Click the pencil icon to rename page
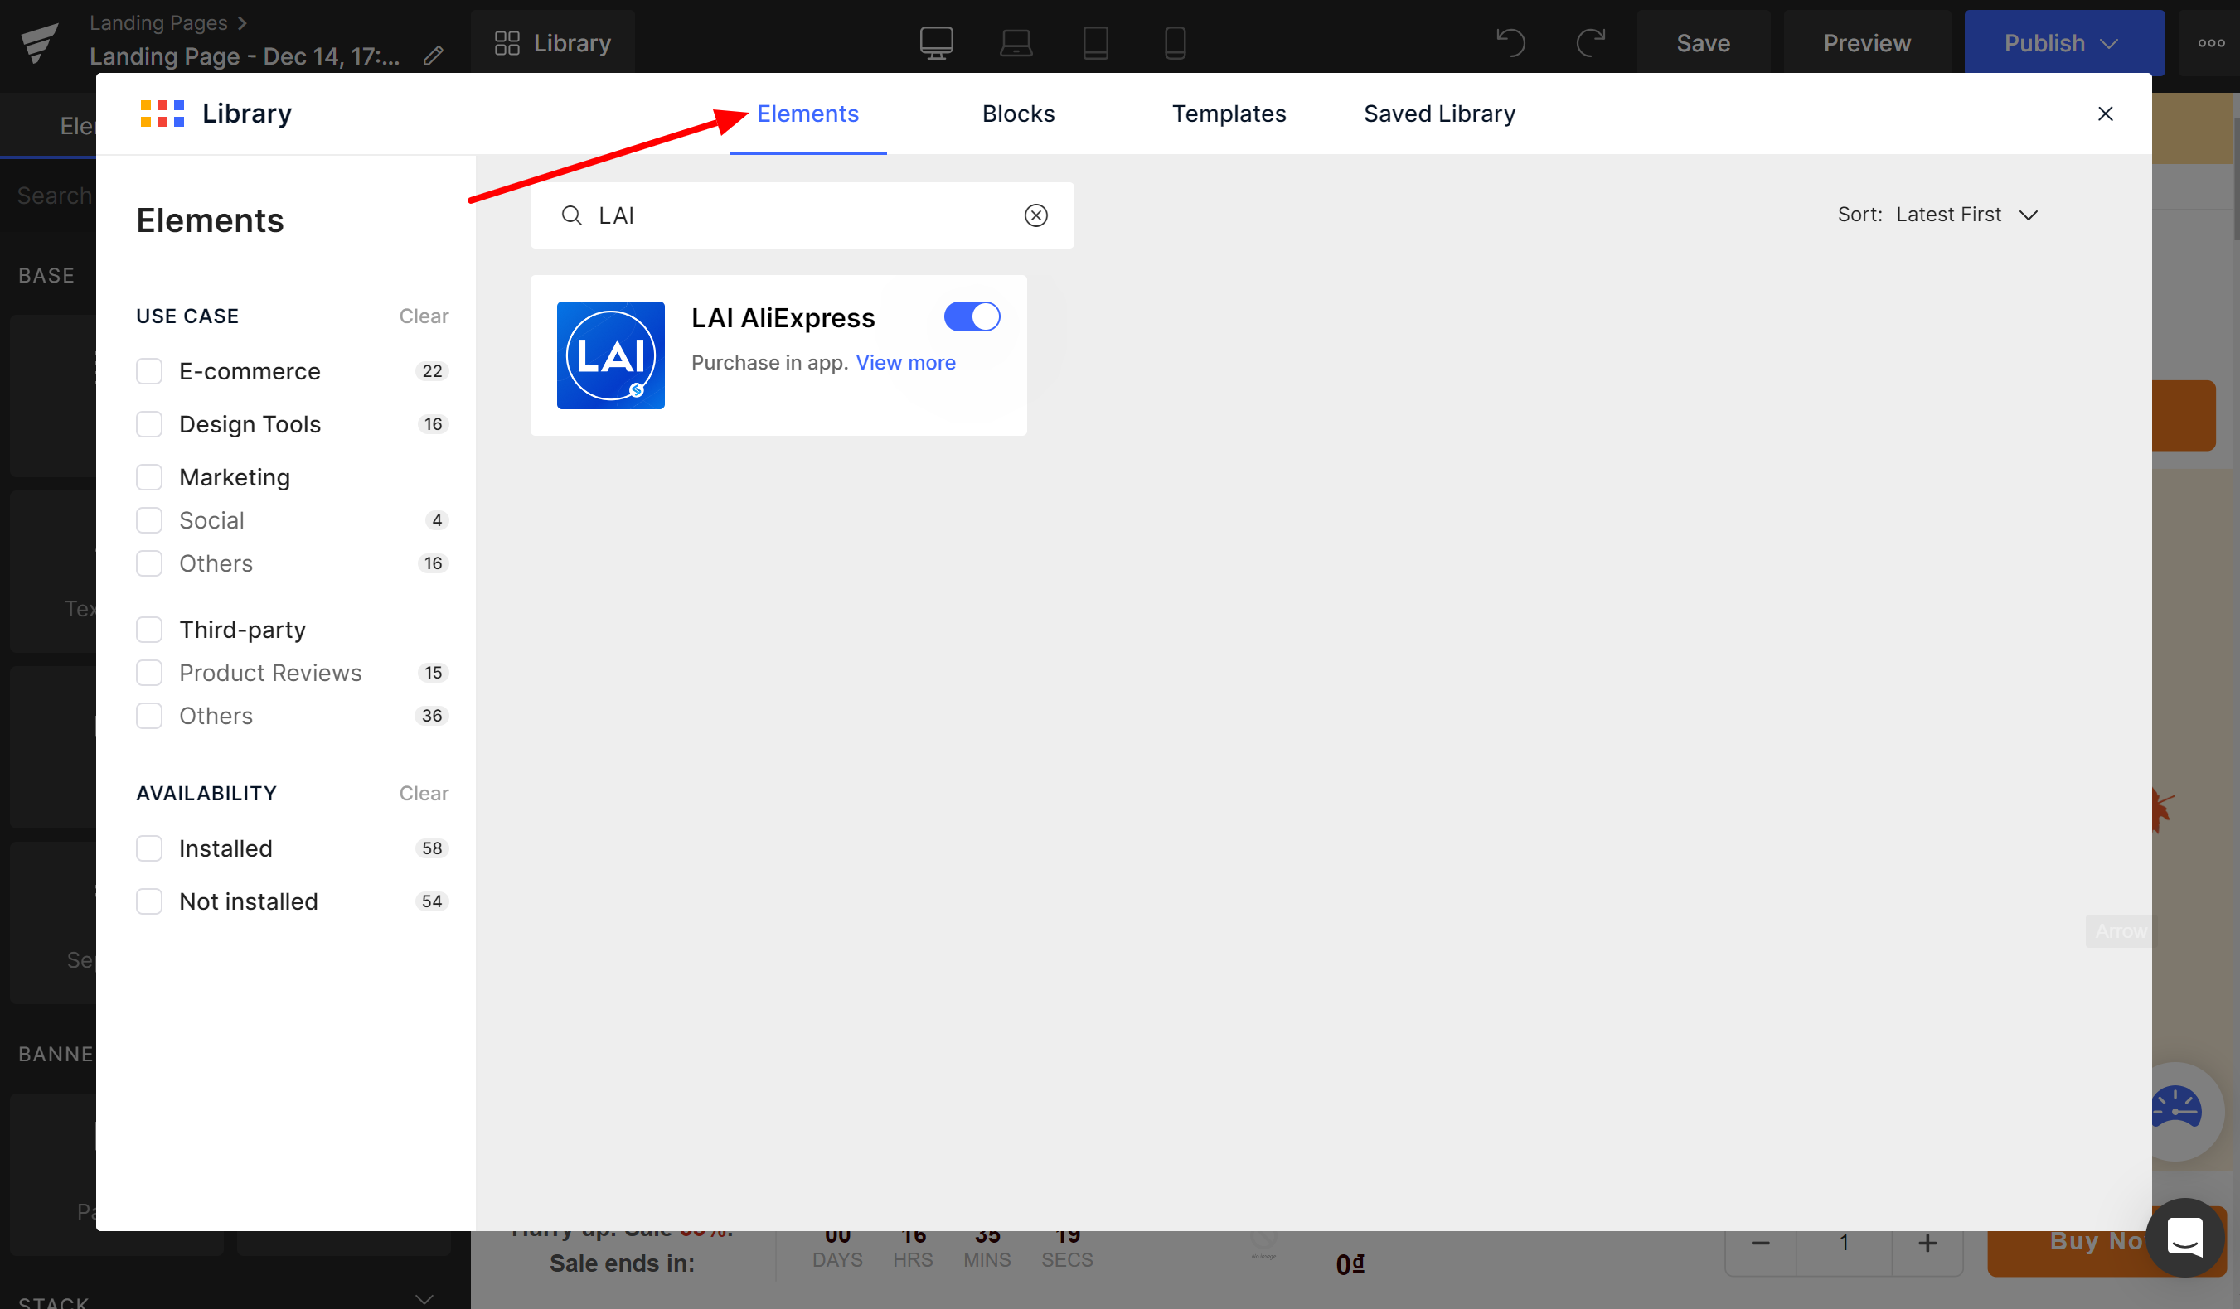The height and width of the screenshot is (1309, 2240). coord(433,56)
